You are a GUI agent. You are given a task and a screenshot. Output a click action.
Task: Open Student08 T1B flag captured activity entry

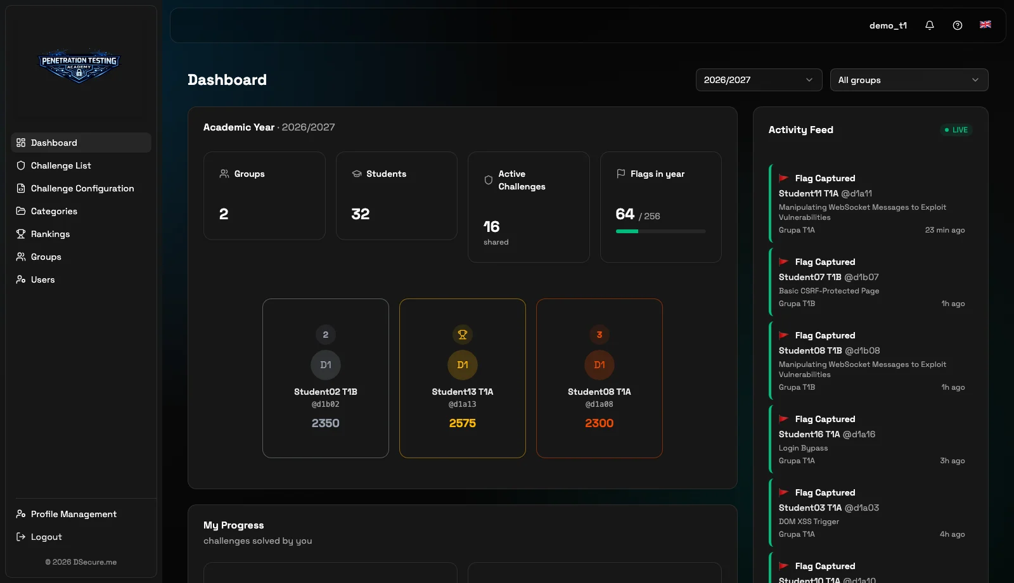coord(871,361)
